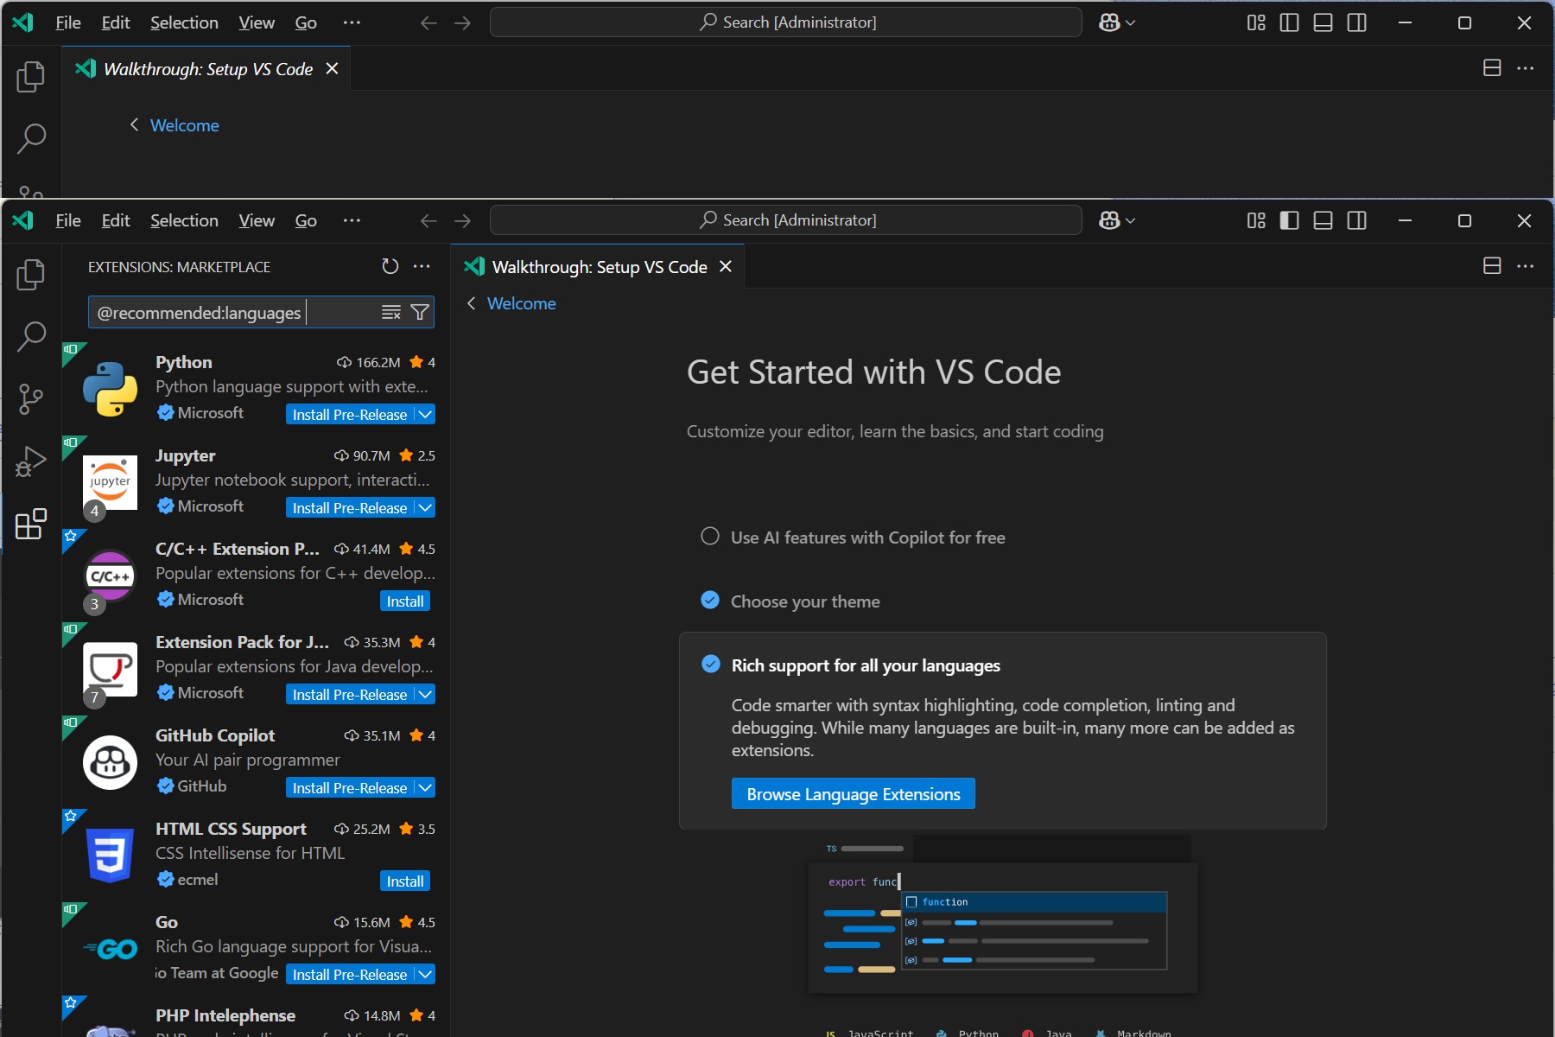
Task: Open the Extensions view in the activity bar
Action: pyautogui.click(x=31, y=524)
